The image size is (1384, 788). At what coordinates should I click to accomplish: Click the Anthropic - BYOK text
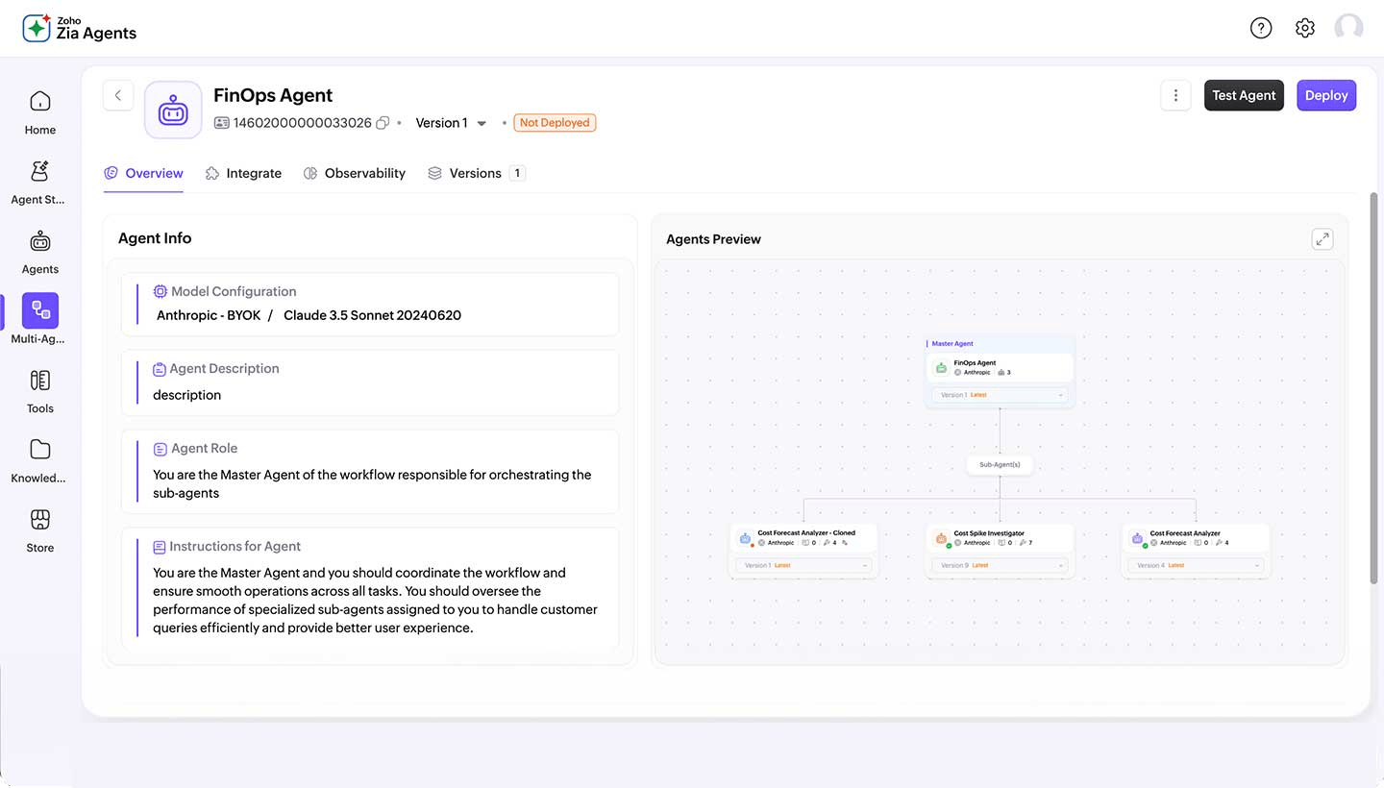click(x=209, y=315)
